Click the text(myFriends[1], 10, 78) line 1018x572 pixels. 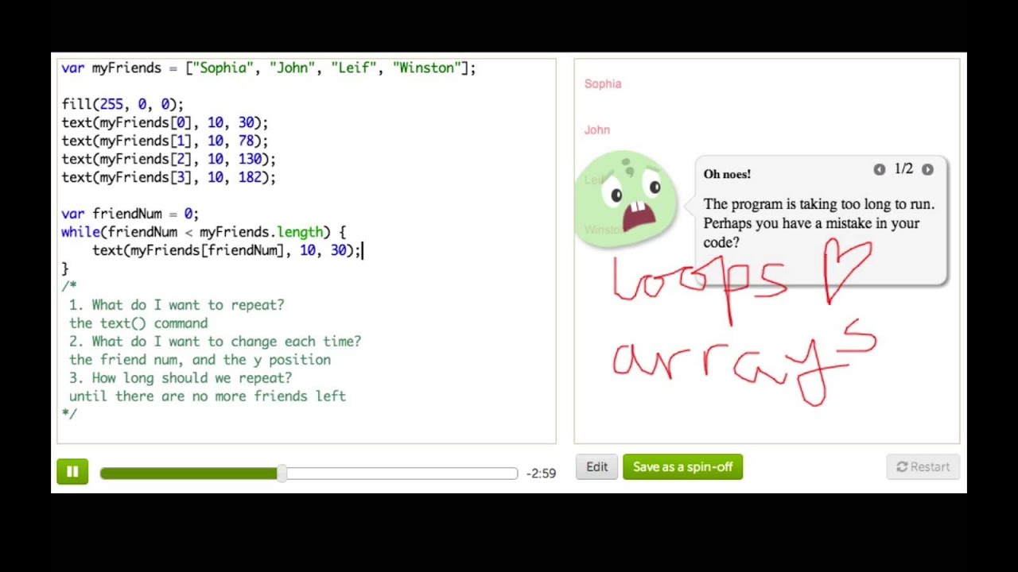tap(165, 141)
